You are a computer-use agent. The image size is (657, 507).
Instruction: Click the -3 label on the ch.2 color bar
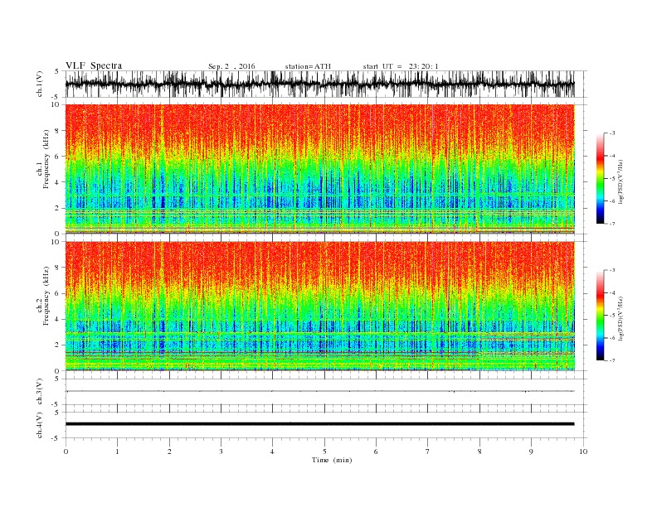coord(612,271)
